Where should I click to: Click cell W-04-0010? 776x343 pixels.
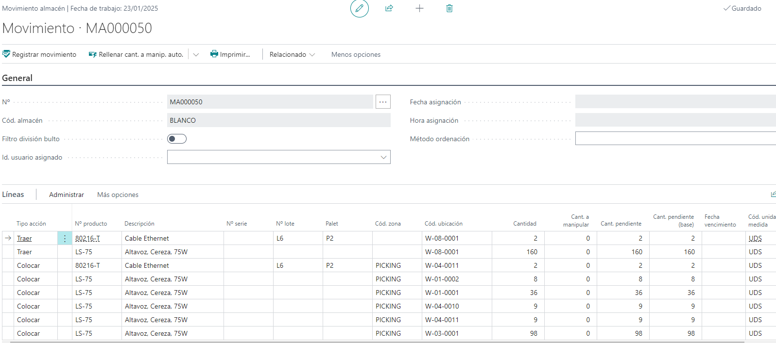point(457,306)
